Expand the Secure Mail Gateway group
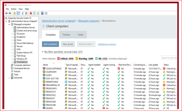This screenshot has height=111, width=182. (12, 43)
